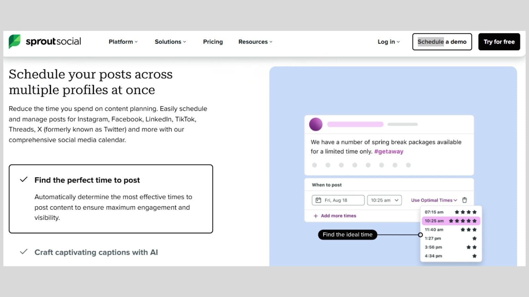The width and height of the screenshot is (529, 297).
Task: Open the Resources menu
Action: tap(255, 42)
